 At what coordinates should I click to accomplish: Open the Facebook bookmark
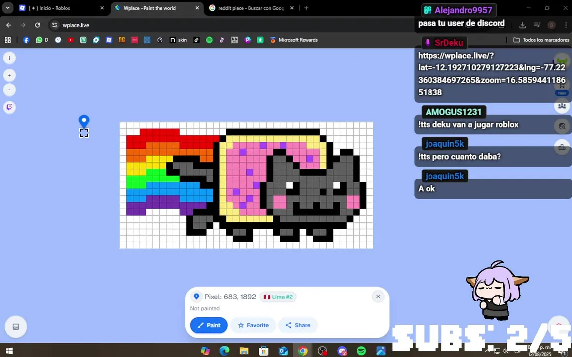point(26,40)
